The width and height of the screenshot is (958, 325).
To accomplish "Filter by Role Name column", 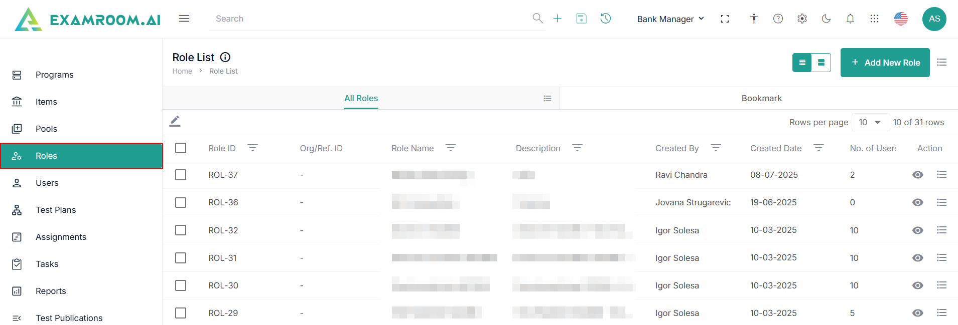I will coord(451,148).
